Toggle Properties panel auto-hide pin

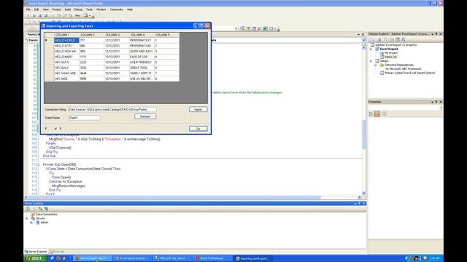coord(436,102)
